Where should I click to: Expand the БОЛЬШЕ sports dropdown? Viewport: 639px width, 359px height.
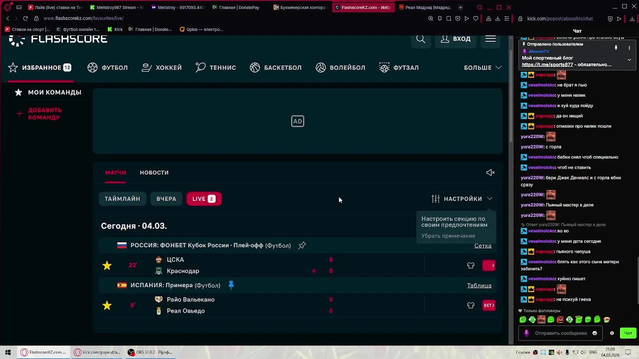coord(483,68)
